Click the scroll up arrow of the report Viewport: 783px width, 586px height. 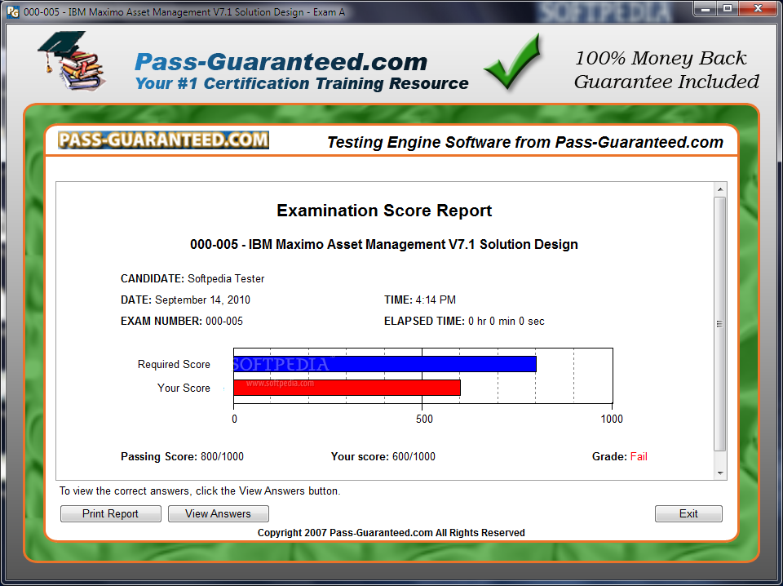(719, 189)
